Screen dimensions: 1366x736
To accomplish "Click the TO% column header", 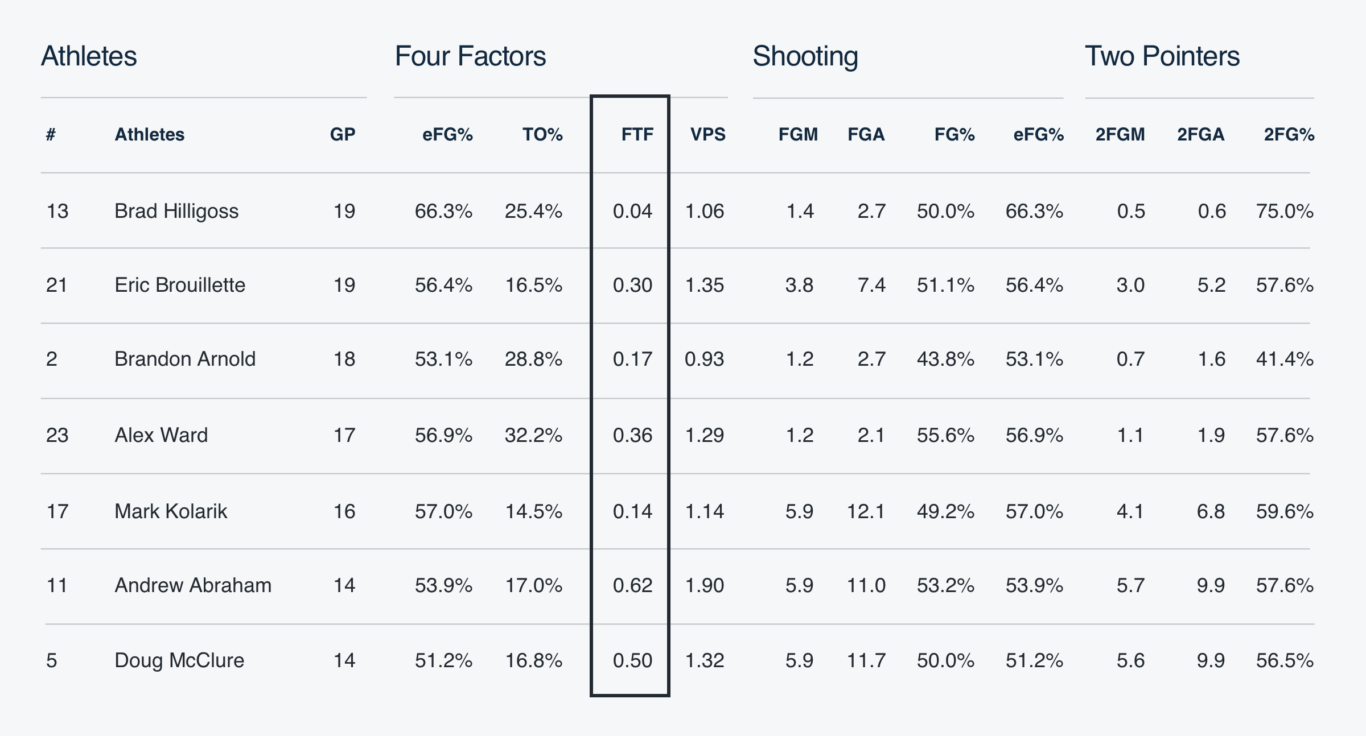I will click(x=542, y=135).
